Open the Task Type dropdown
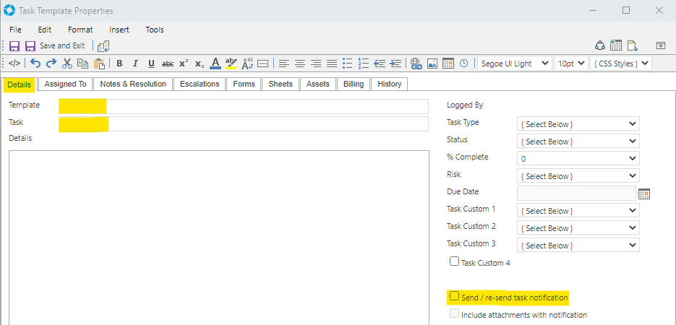 pyautogui.click(x=578, y=124)
